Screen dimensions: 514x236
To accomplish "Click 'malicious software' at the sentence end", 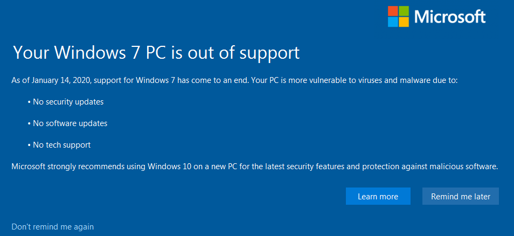I will click(x=462, y=166).
